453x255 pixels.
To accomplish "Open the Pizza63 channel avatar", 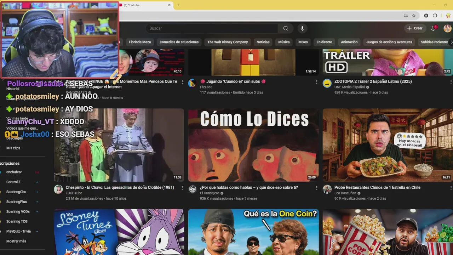I will [193, 83].
